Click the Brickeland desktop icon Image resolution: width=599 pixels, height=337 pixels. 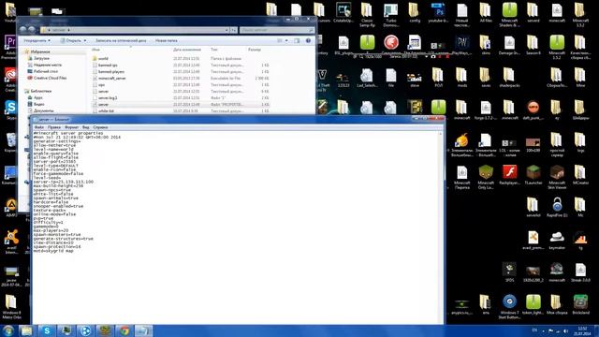tap(580, 304)
